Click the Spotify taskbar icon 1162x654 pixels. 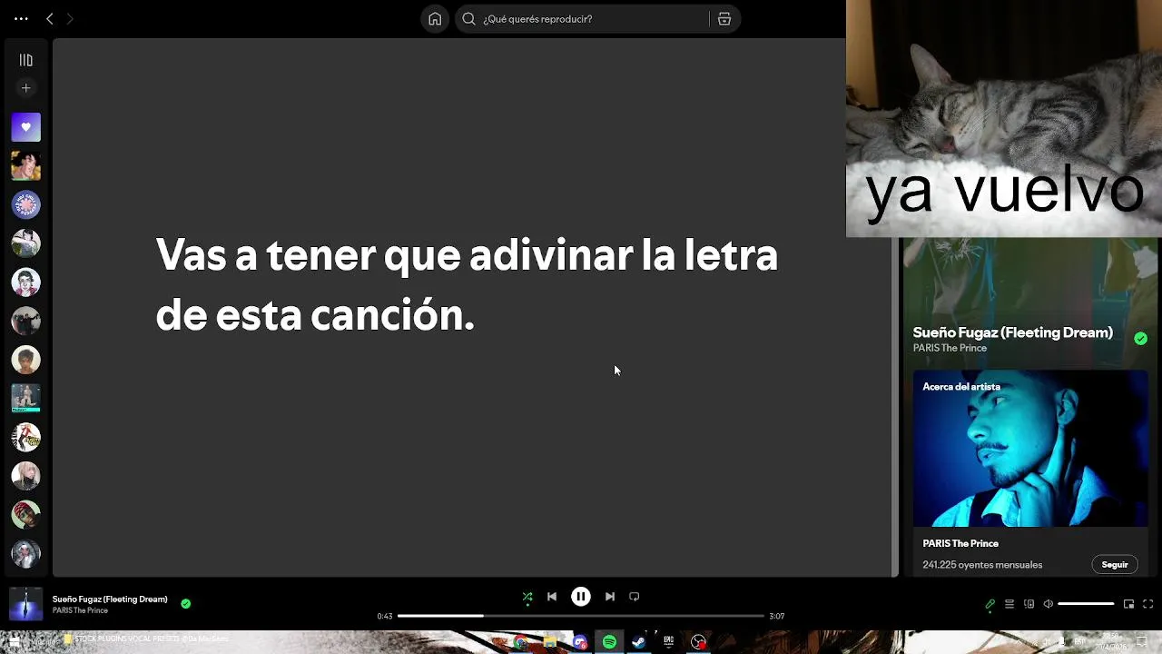click(x=609, y=642)
